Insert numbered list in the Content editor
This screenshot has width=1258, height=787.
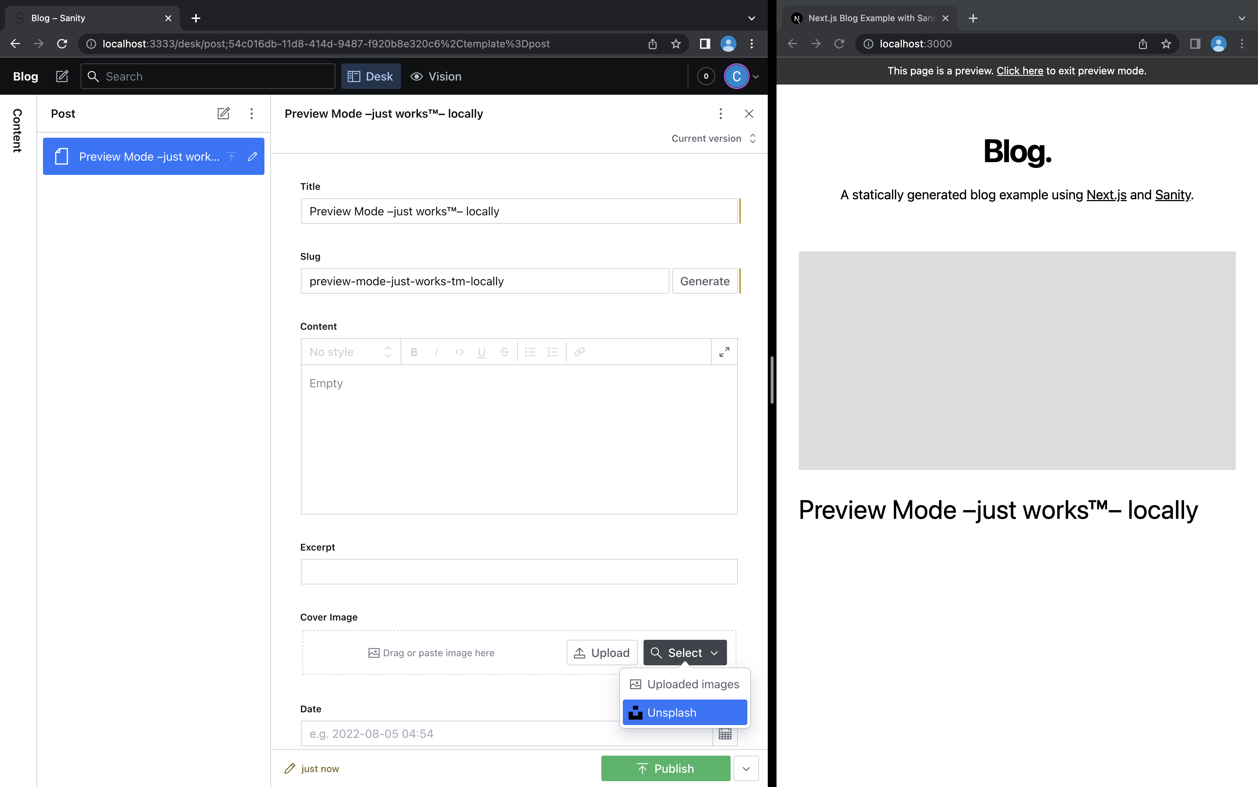[x=553, y=352]
